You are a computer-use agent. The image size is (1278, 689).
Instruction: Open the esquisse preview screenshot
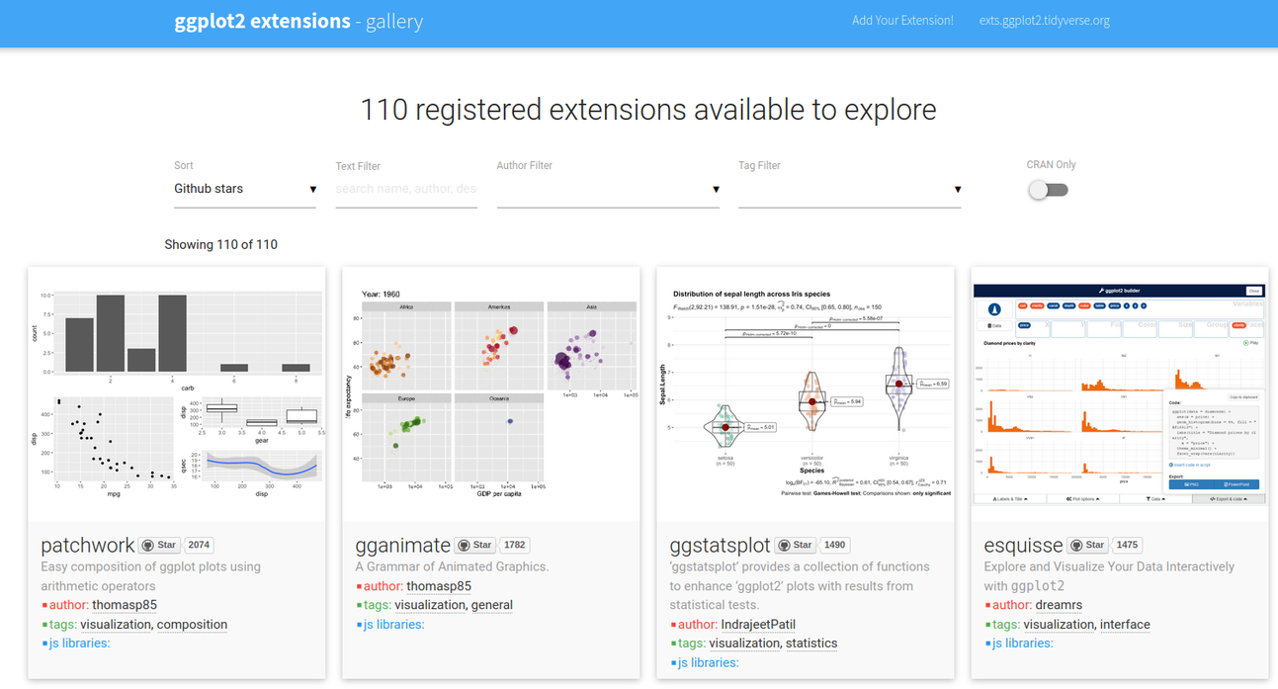click(1120, 393)
